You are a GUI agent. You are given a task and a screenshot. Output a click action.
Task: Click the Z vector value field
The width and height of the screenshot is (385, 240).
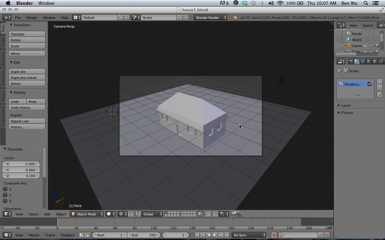(x=21, y=175)
